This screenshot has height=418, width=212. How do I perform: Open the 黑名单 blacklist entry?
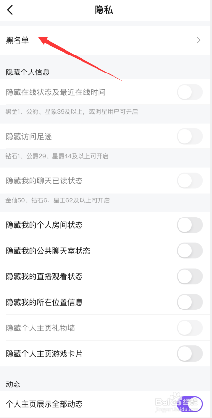point(106,40)
